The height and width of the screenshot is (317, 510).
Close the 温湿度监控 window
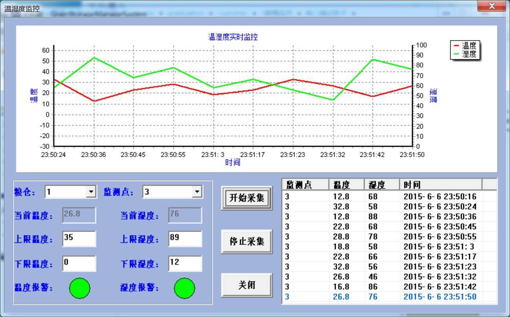492,6
